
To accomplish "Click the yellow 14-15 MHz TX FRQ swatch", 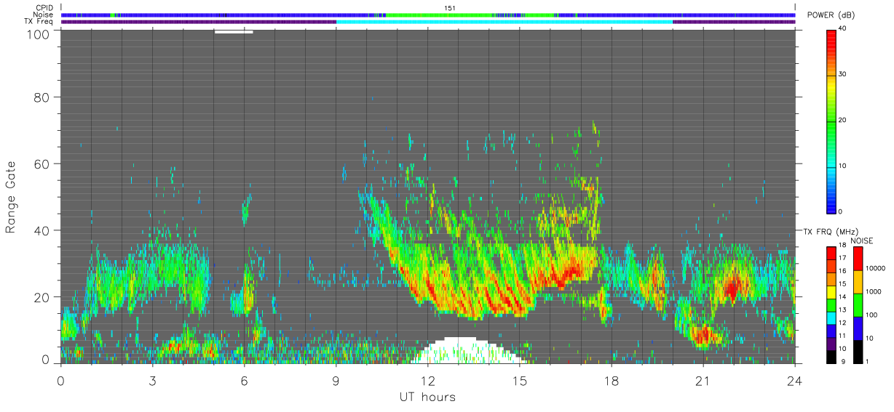I will click(831, 291).
